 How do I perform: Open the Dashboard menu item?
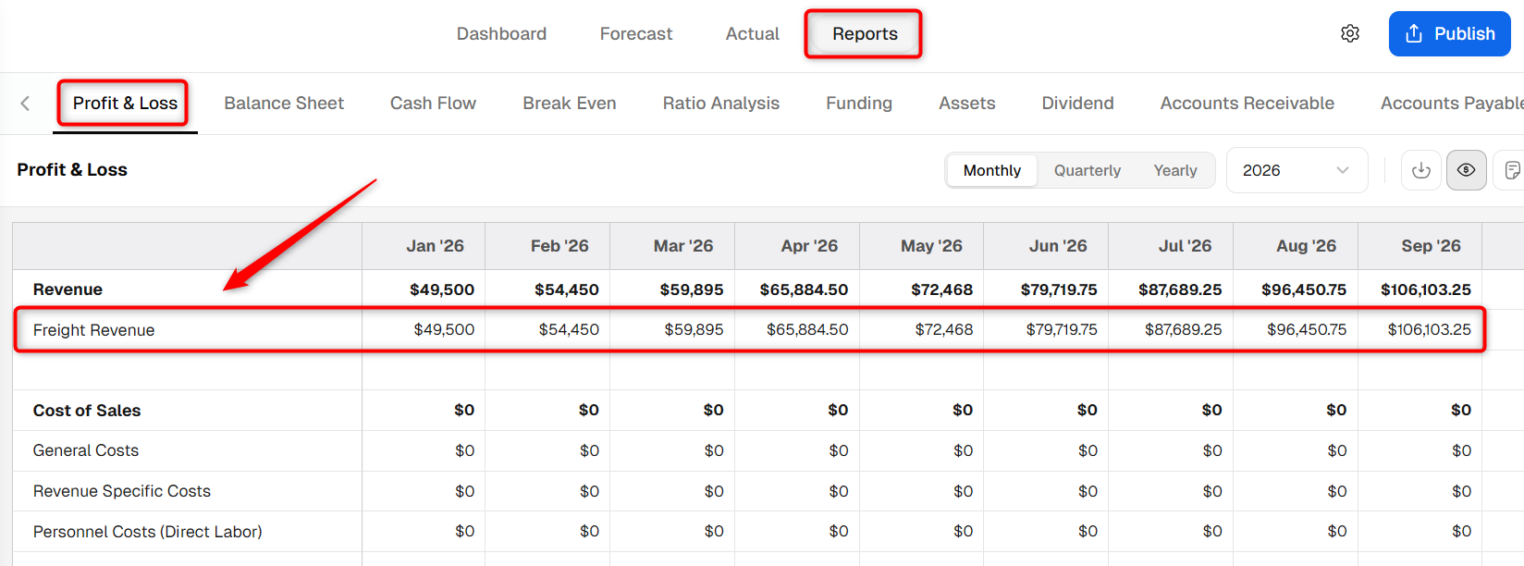[501, 34]
